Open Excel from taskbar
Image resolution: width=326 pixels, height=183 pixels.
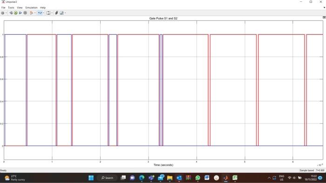[235, 178]
